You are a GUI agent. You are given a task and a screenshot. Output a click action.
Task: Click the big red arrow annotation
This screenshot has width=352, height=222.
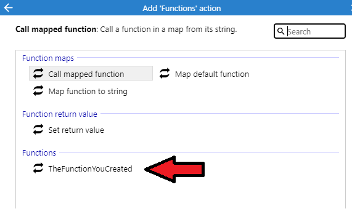pyautogui.click(x=174, y=169)
